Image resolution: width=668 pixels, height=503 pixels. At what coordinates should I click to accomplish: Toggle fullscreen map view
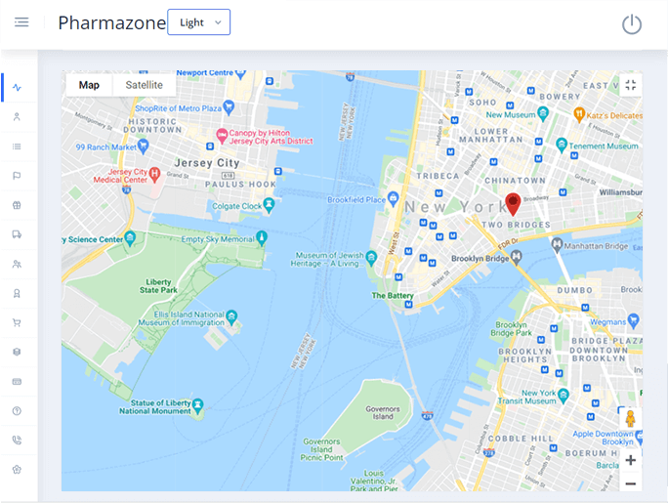coord(631,85)
